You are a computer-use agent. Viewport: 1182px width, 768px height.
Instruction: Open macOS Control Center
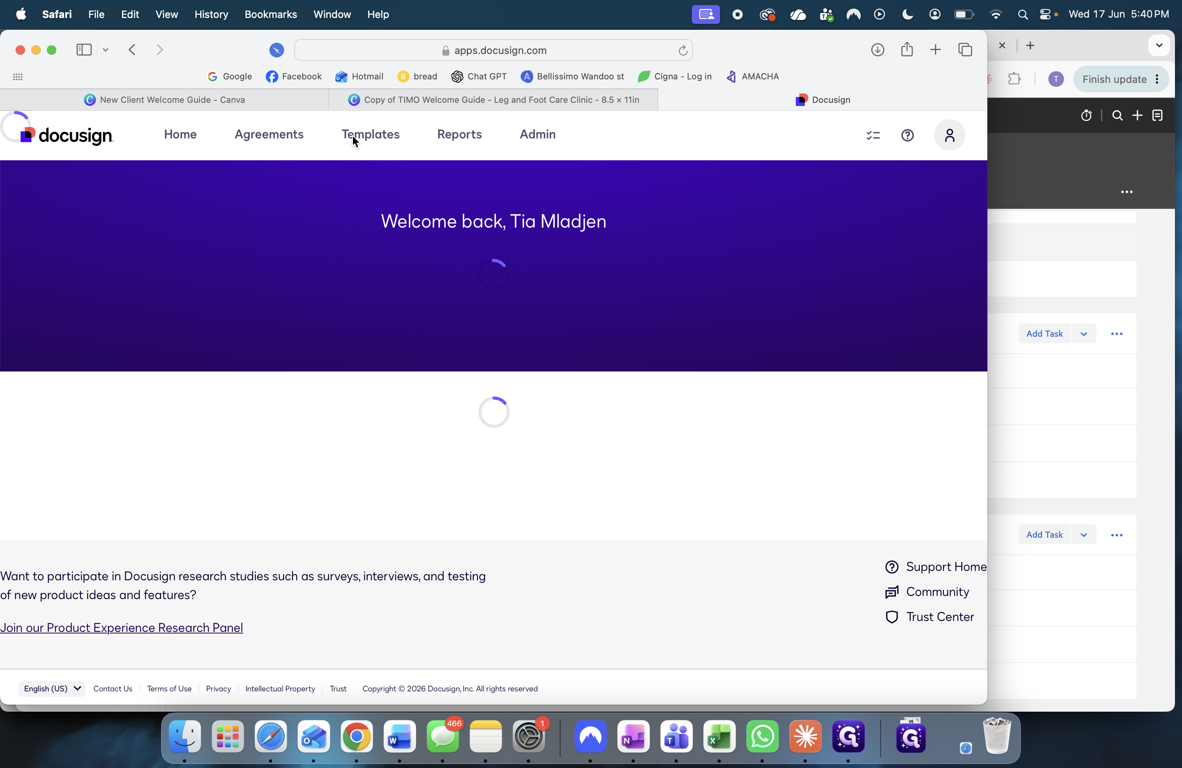click(x=1045, y=14)
